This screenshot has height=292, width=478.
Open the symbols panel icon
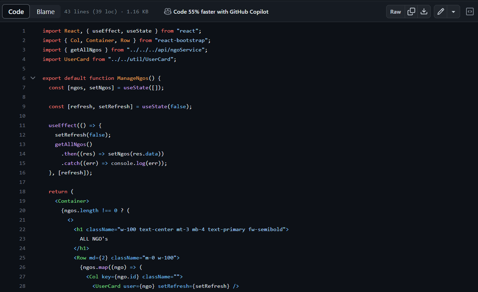pyautogui.click(x=470, y=12)
